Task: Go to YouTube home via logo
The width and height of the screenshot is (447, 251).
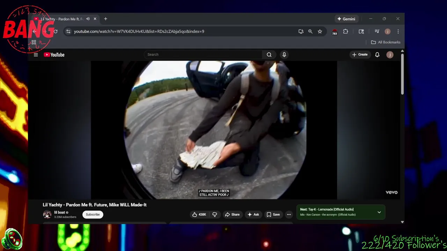Action: (54, 55)
